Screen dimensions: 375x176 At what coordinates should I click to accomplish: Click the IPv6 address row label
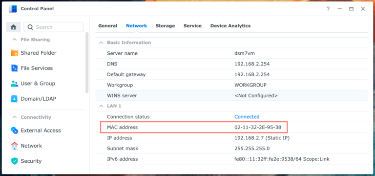(x=122, y=159)
